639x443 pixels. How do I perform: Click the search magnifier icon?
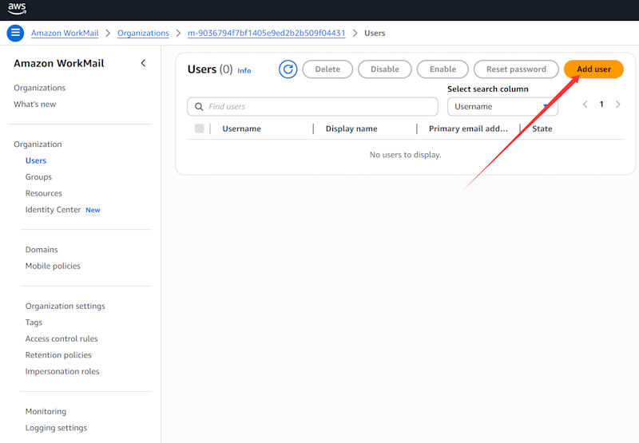click(x=199, y=107)
